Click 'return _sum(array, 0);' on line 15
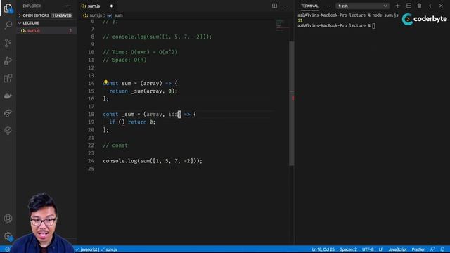The image size is (450, 253). (143, 91)
